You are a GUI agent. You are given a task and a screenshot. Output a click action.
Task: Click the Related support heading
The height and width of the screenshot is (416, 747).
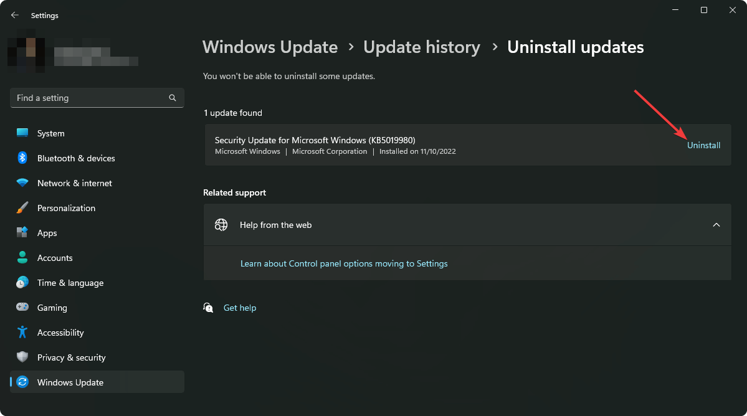coord(234,192)
